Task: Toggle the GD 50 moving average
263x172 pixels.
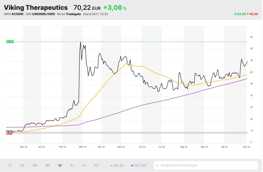Action: click(117, 165)
